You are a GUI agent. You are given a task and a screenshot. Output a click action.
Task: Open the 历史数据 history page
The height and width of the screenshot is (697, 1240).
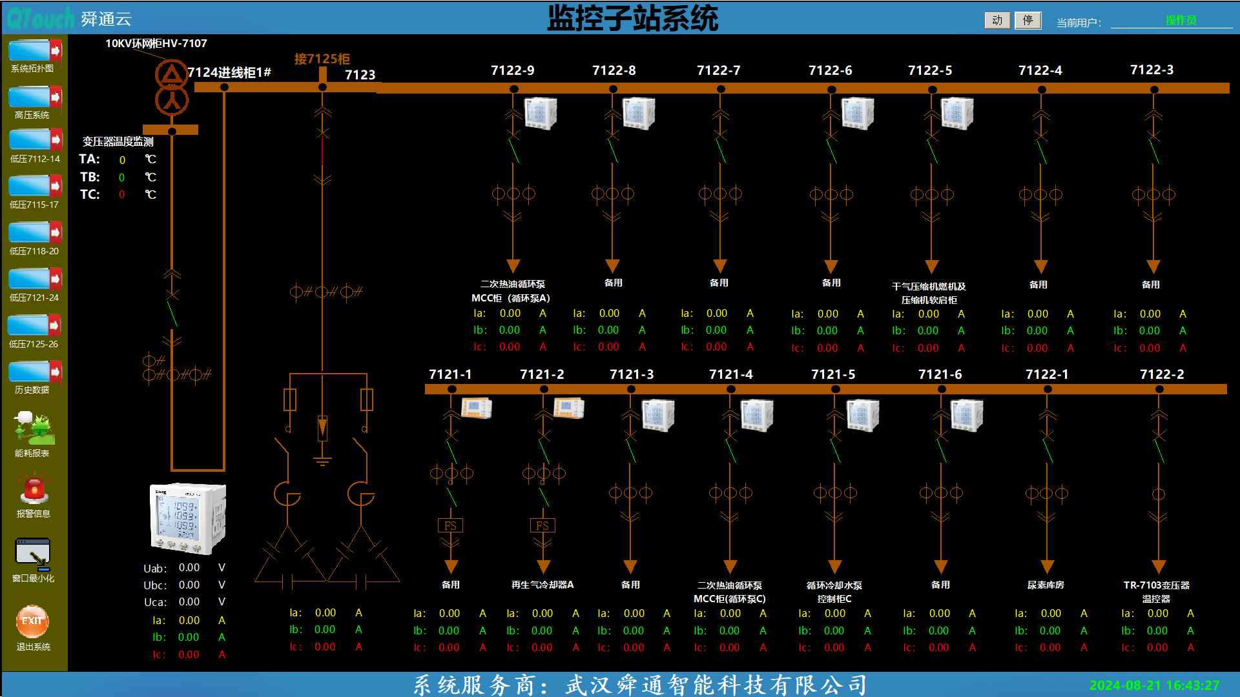click(34, 373)
